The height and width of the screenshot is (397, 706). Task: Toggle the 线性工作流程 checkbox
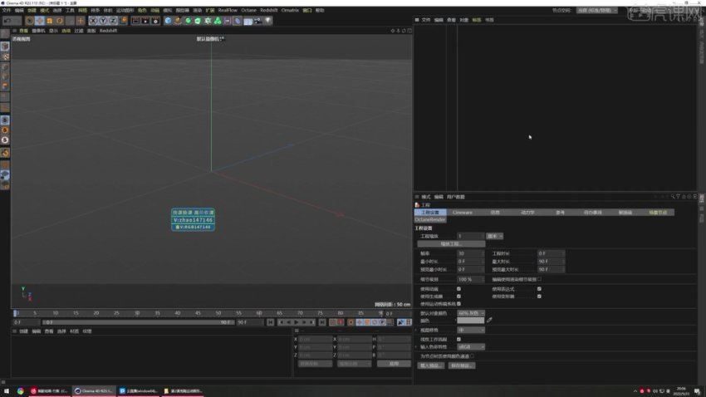click(x=458, y=339)
